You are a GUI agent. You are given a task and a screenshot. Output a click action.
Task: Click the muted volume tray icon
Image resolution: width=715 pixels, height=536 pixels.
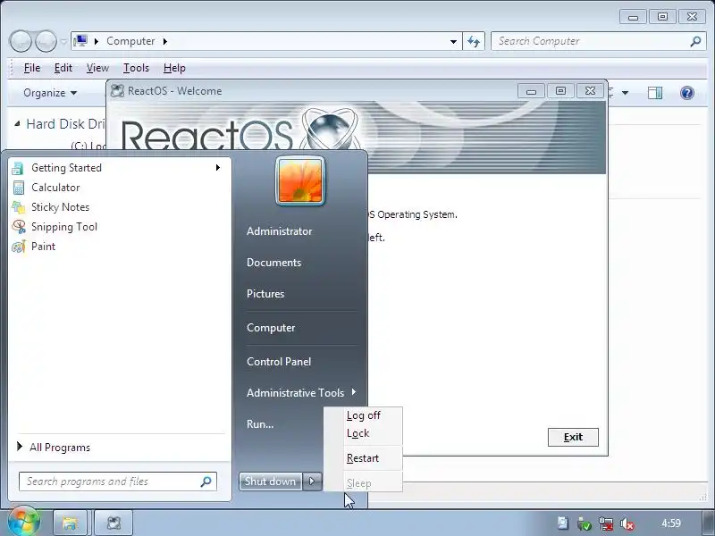click(627, 523)
